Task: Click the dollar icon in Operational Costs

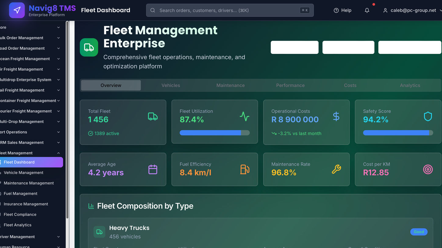Action: tap(336, 117)
